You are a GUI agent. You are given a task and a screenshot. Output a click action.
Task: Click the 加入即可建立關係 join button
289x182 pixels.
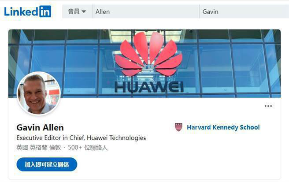tap(47, 164)
